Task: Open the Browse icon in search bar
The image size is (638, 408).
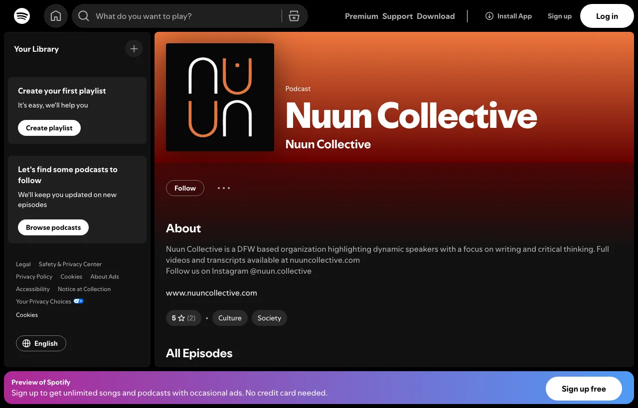Action: pyautogui.click(x=294, y=16)
